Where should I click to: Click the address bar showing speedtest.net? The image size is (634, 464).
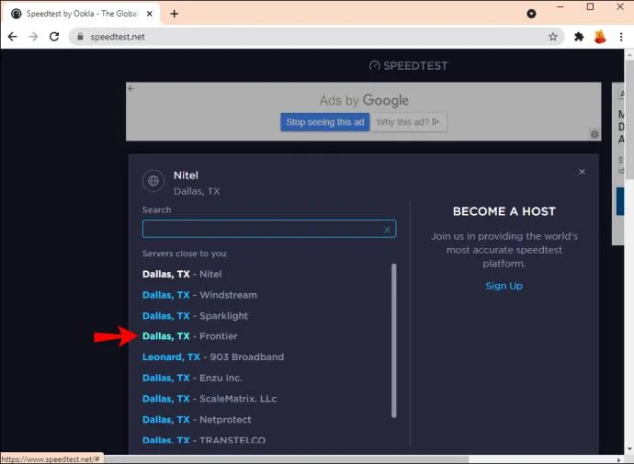pyautogui.click(x=315, y=37)
